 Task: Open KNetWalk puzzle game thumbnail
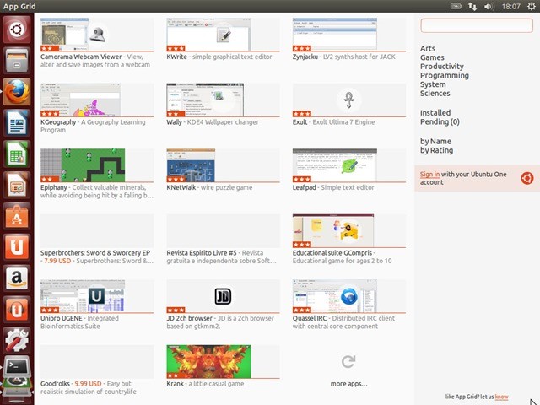coord(223,165)
